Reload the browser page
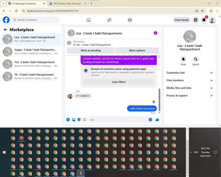The height and width of the screenshot is (177, 221). (16, 11)
